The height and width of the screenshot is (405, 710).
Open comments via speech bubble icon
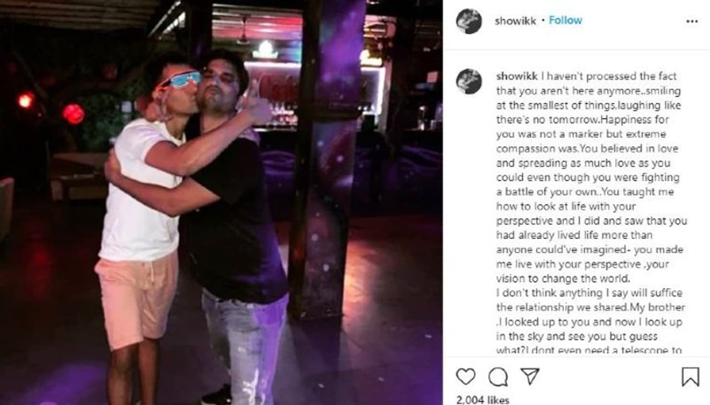pos(498,377)
